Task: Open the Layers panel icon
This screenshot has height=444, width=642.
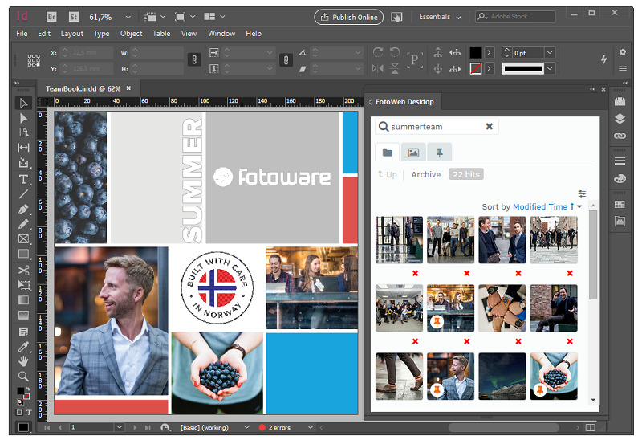Action: pyautogui.click(x=620, y=119)
